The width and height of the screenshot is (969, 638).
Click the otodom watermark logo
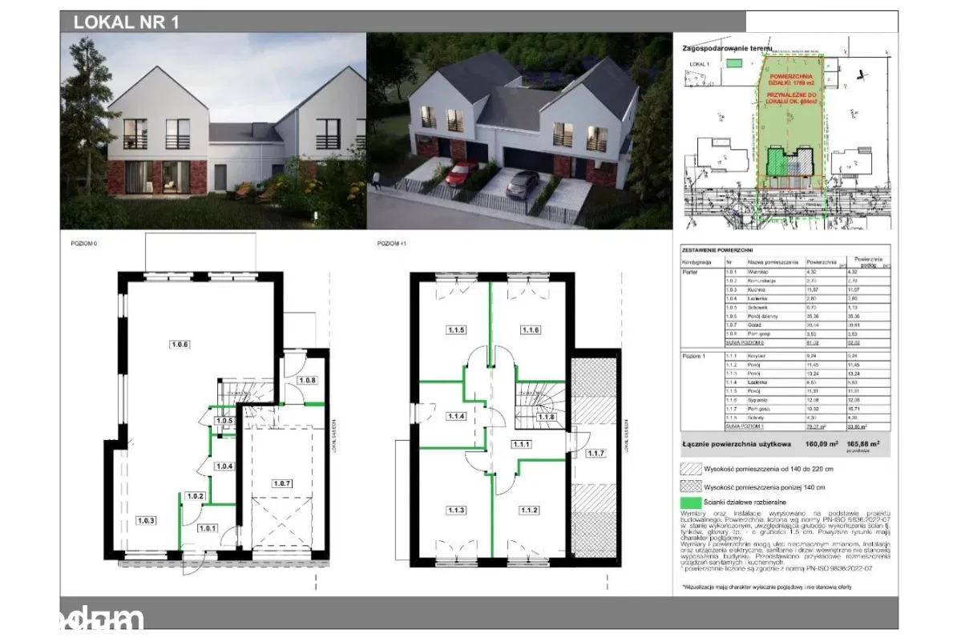[x=102, y=619]
